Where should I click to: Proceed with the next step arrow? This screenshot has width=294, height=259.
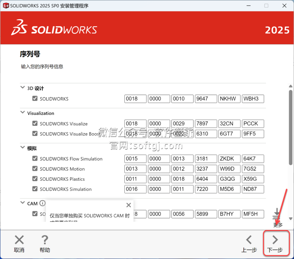[x=275, y=240]
